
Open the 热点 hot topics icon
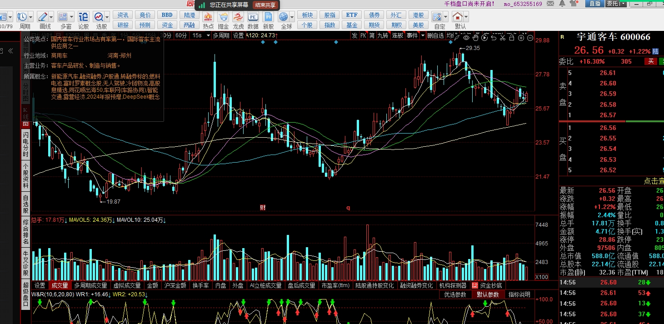pyautogui.click(x=208, y=17)
